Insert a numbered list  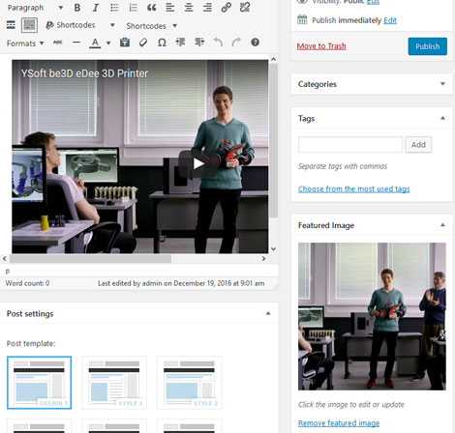133,8
